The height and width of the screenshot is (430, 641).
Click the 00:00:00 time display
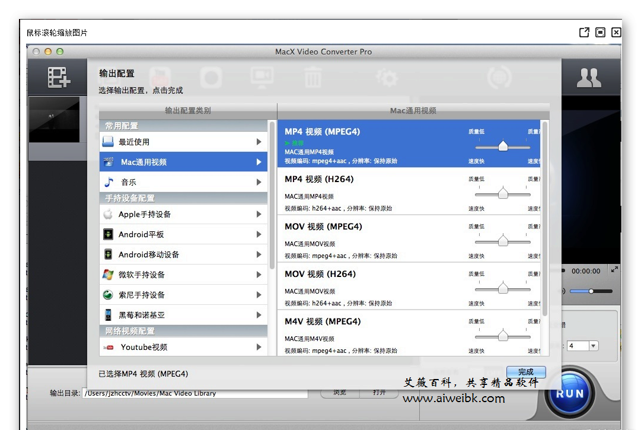pyautogui.click(x=586, y=271)
